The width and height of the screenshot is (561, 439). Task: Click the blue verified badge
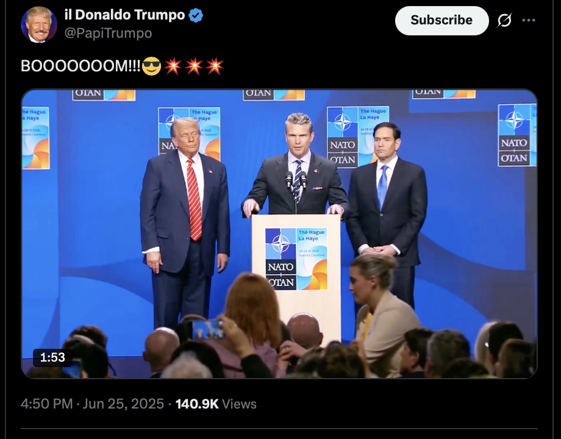coord(196,15)
